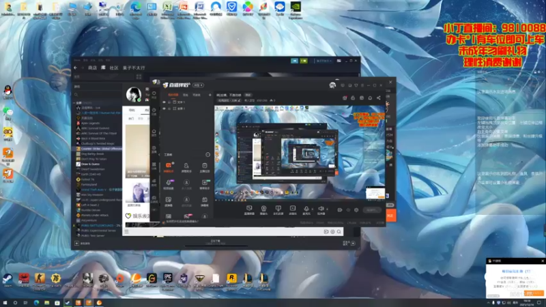The image size is (546, 307).
Task: Open the speaker options arrow
Action: click(327, 209)
